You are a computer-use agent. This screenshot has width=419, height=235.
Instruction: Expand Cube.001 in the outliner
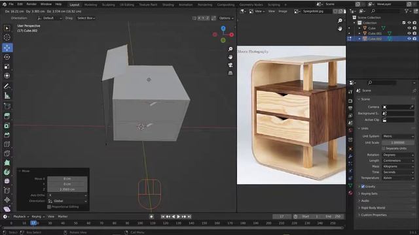[x=359, y=33]
